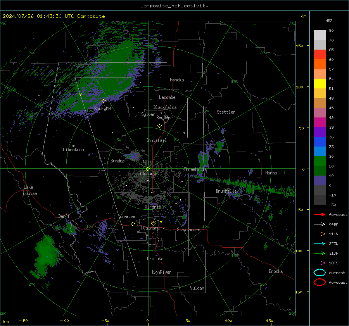Click the red forecast ellipse icon
This screenshot has height=326, width=349.
(320, 282)
